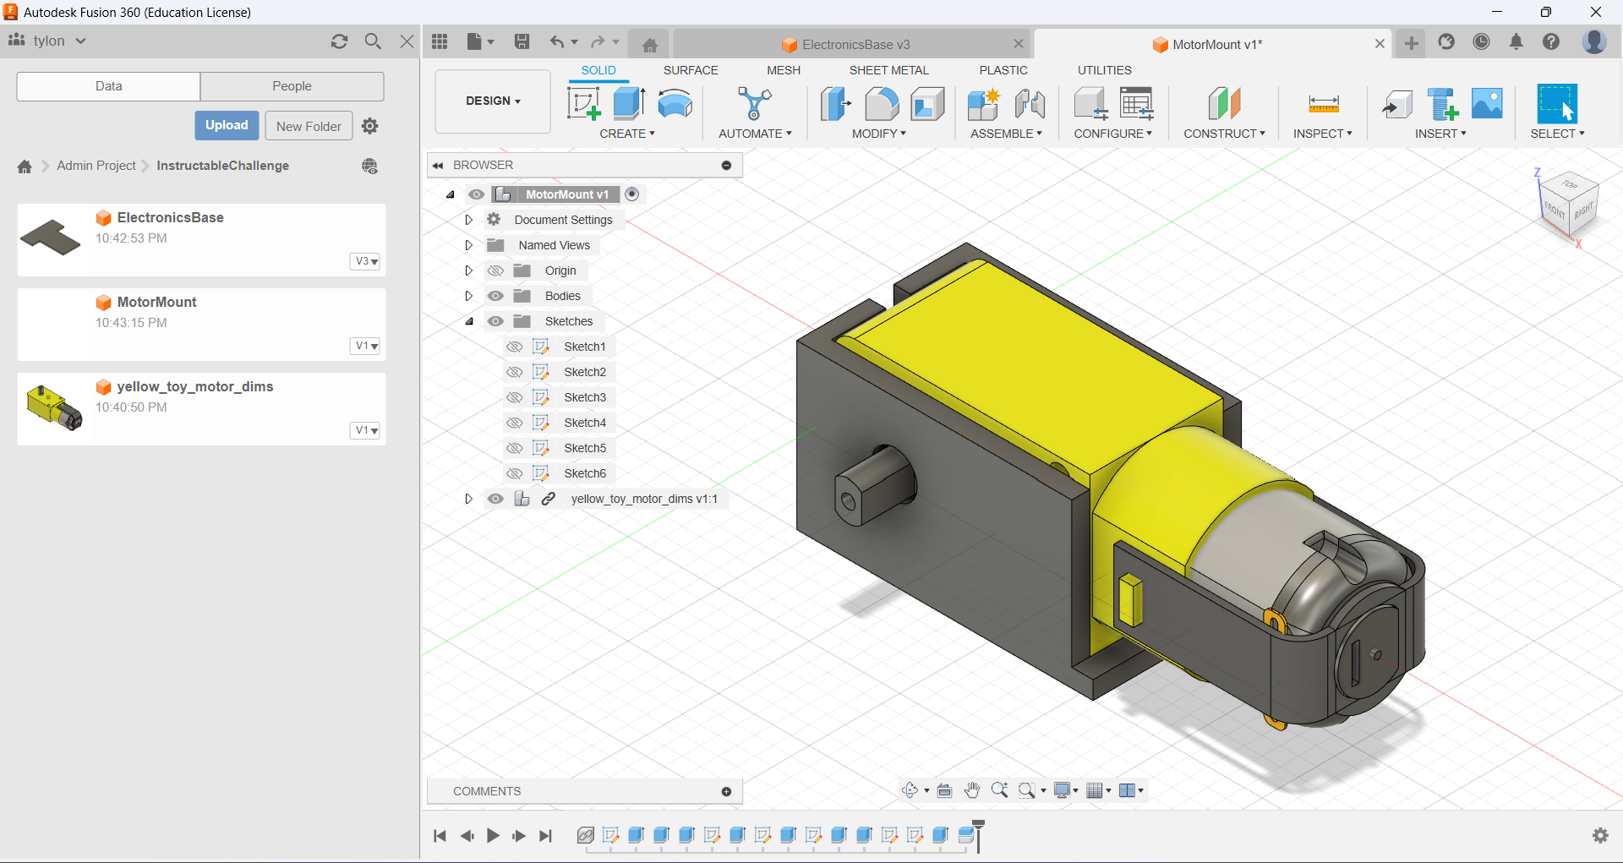Switch to the SHEET METAL tab
This screenshot has height=863, width=1623.
coord(888,70)
